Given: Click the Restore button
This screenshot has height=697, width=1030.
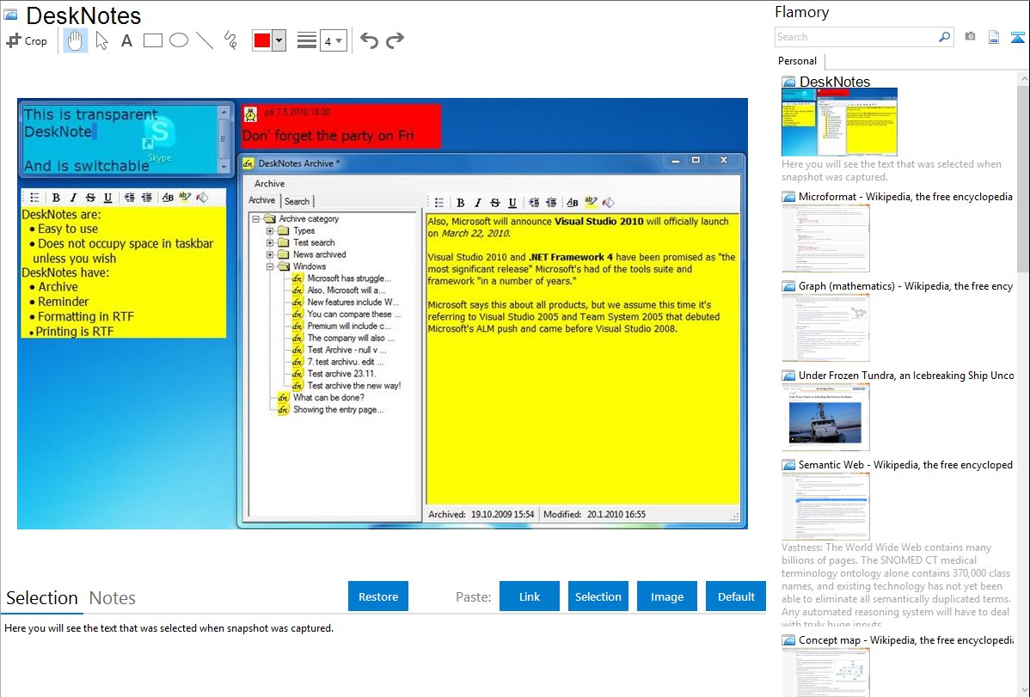Looking at the screenshot, I should (378, 596).
